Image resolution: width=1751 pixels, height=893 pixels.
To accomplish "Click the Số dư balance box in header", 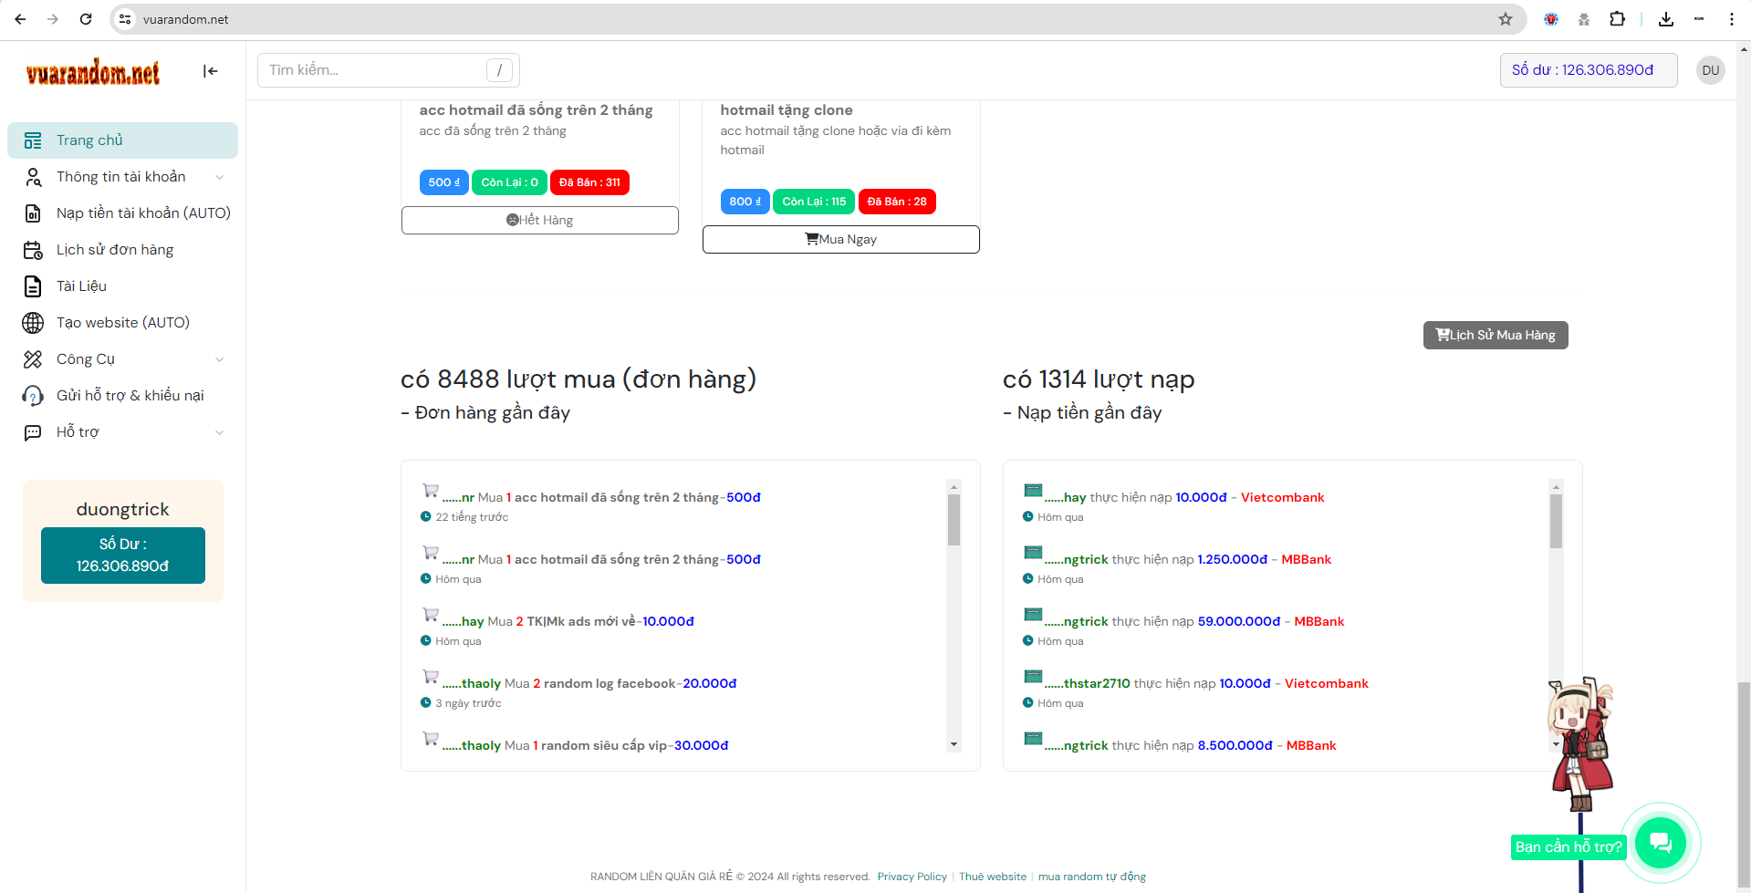I will (x=1588, y=70).
